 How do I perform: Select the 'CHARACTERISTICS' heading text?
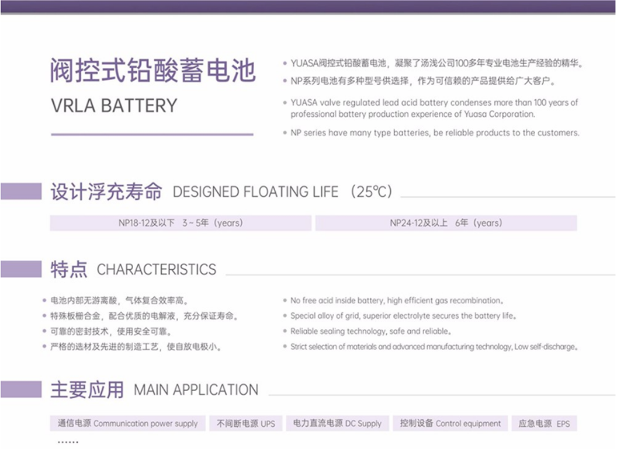coord(157,270)
